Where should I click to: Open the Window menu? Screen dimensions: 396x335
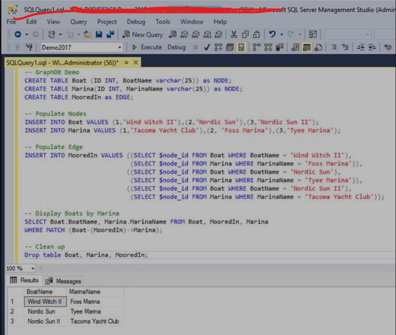coord(192,22)
